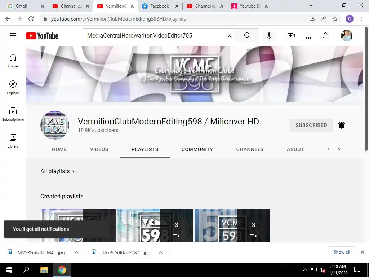Screen dimensions: 369x277
Task: Start voice search with the microphone icon
Action: pos(269,36)
